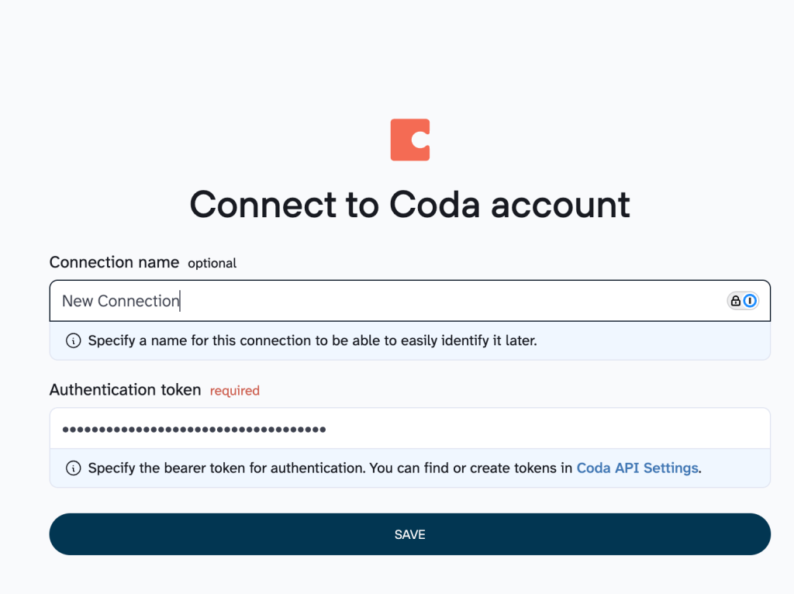794x594 pixels.
Task: Click the orange Coda logo
Action: tap(409, 140)
